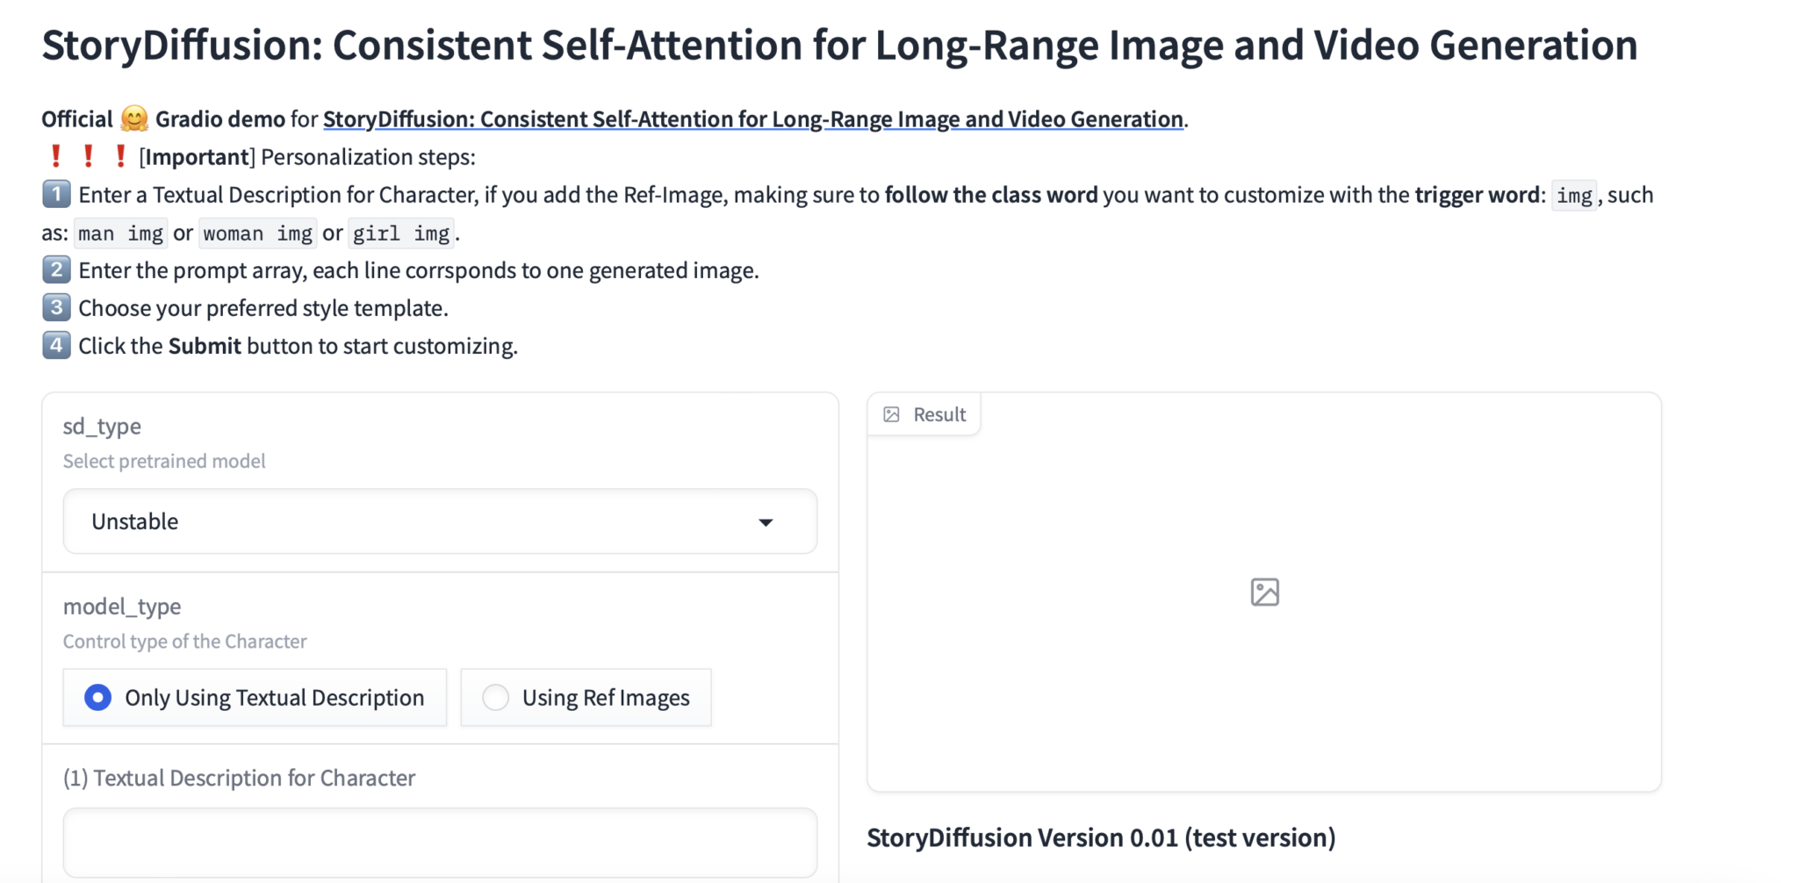This screenshot has width=1798, height=883.
Task: Click the "man img" code snippet
Action: click(120, 233)
